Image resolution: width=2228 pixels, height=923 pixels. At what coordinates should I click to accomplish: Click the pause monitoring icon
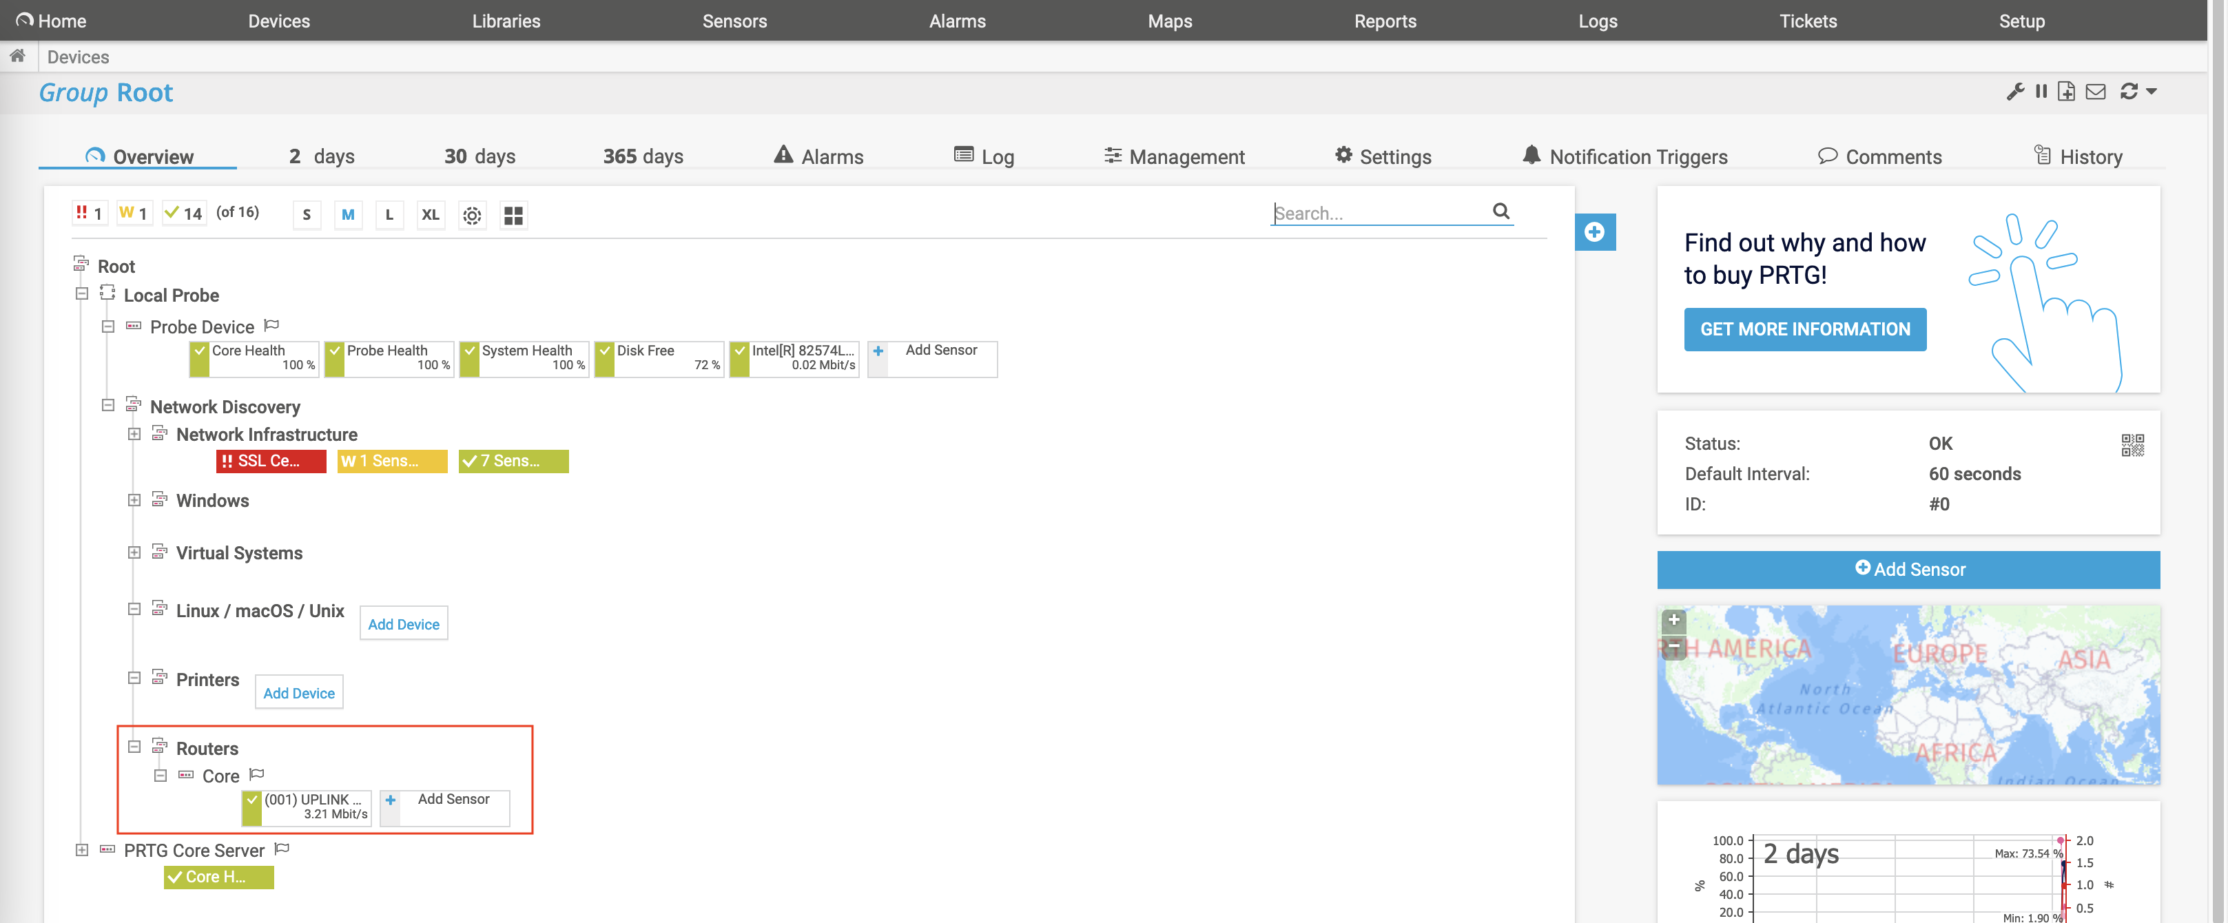[x=2041, y=92]
